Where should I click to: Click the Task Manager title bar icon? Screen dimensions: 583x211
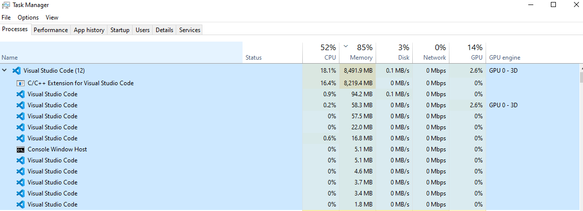pyautogui.click(x=6, y=5)
